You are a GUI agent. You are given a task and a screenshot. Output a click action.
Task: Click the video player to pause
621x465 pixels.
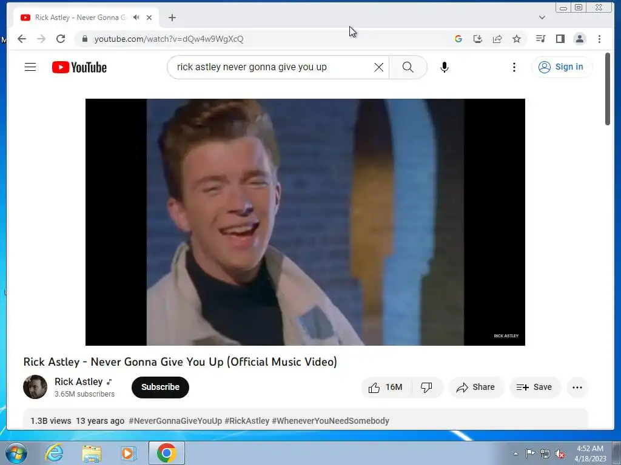(306, 222)
